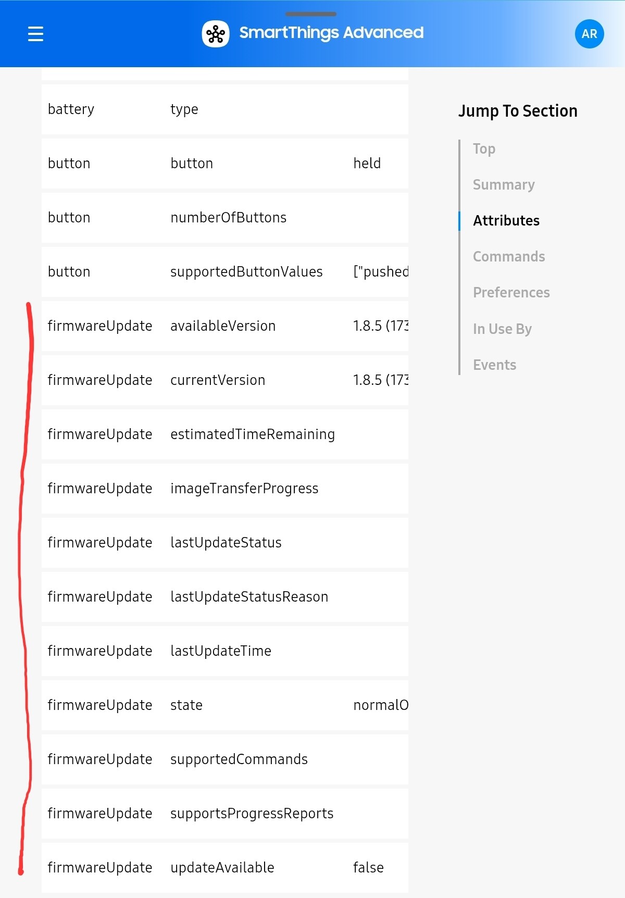Open the AR user profile avatar
This screenshot has width=625, height=898.
pos(589,34)
